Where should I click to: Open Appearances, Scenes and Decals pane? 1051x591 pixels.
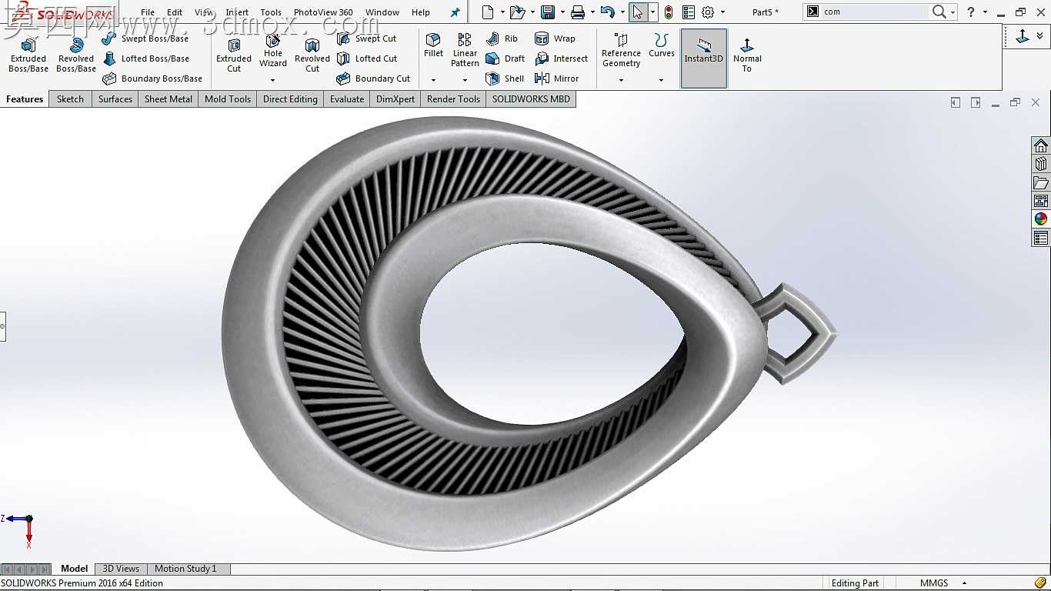tap(1041, 219)
